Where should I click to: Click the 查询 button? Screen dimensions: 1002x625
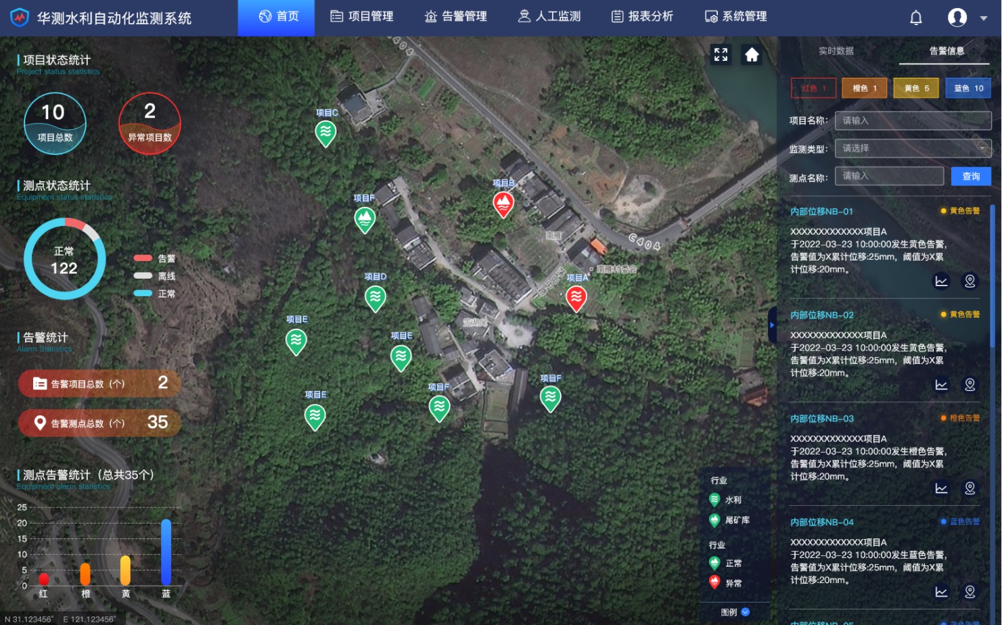(970, 177)
